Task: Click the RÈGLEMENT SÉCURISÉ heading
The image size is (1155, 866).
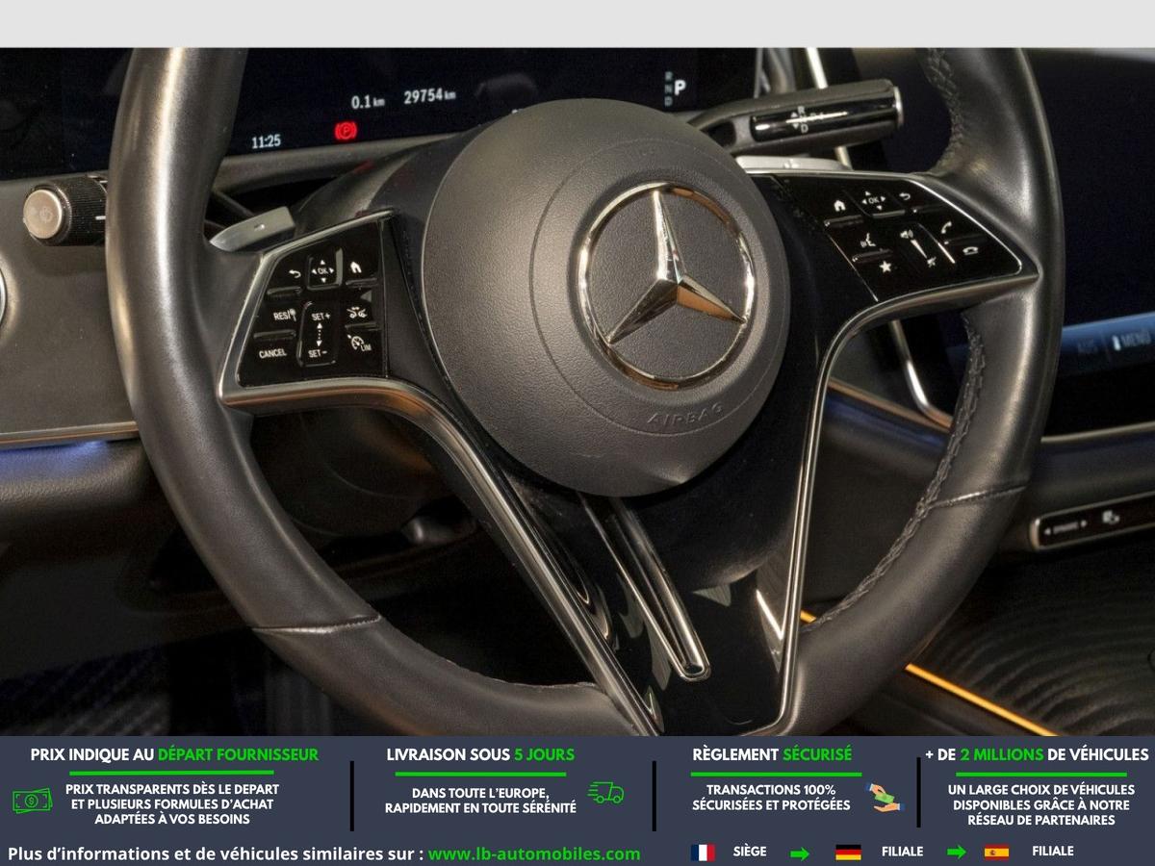Action: click(772, 754)
